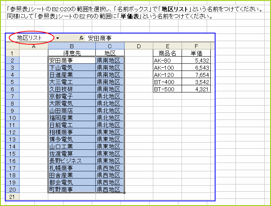Click 県西地区 next to 札幌商事
The width and height of the screenshot is (271, 206).
pos(110,168)
